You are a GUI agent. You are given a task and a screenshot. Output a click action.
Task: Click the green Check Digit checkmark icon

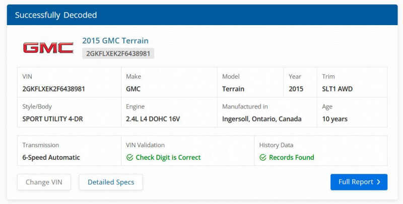point(129,158)
